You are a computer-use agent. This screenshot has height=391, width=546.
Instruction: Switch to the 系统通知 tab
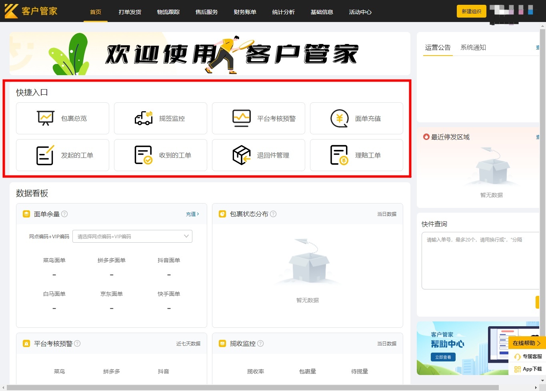(473, 47)
